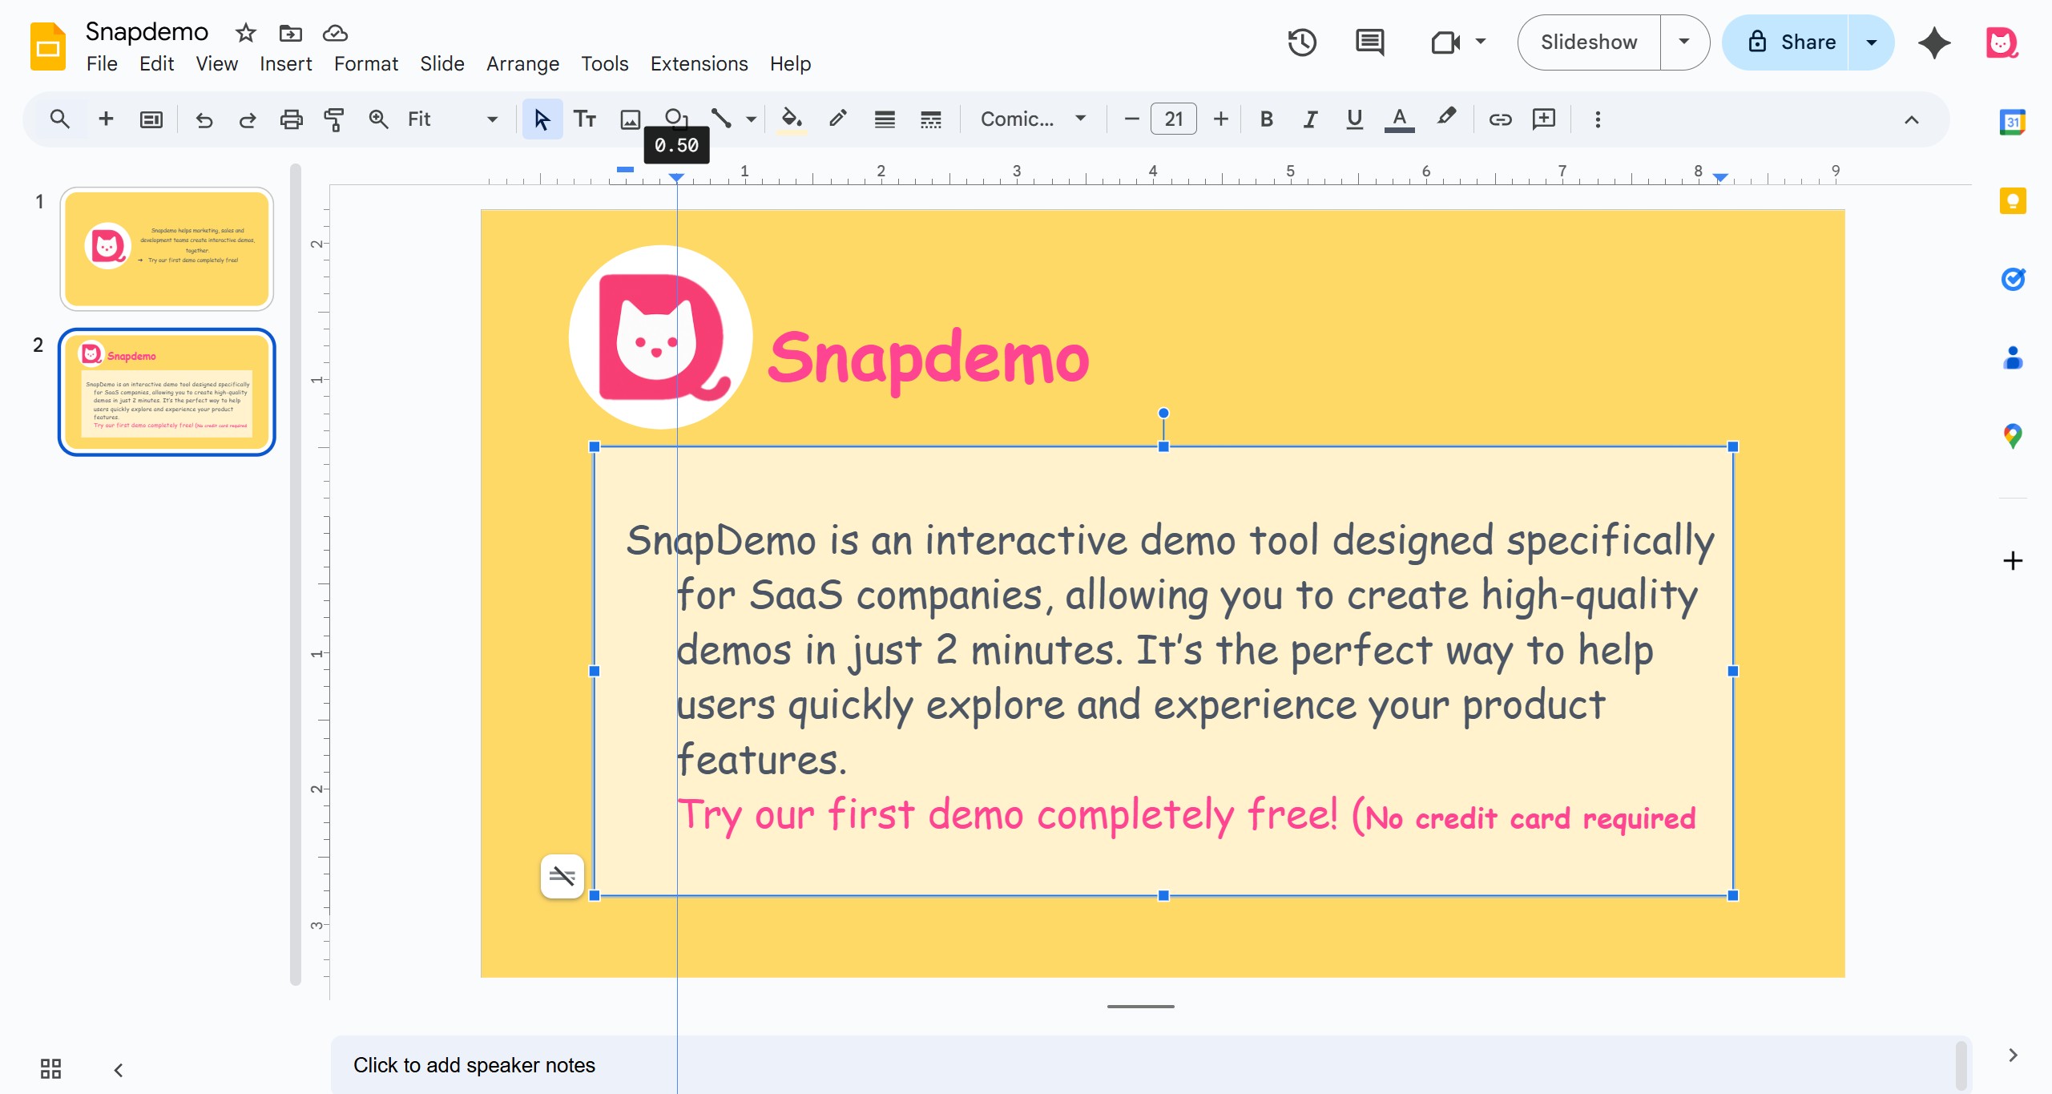Open Google Keep side panel

(x=2012, y=200)
